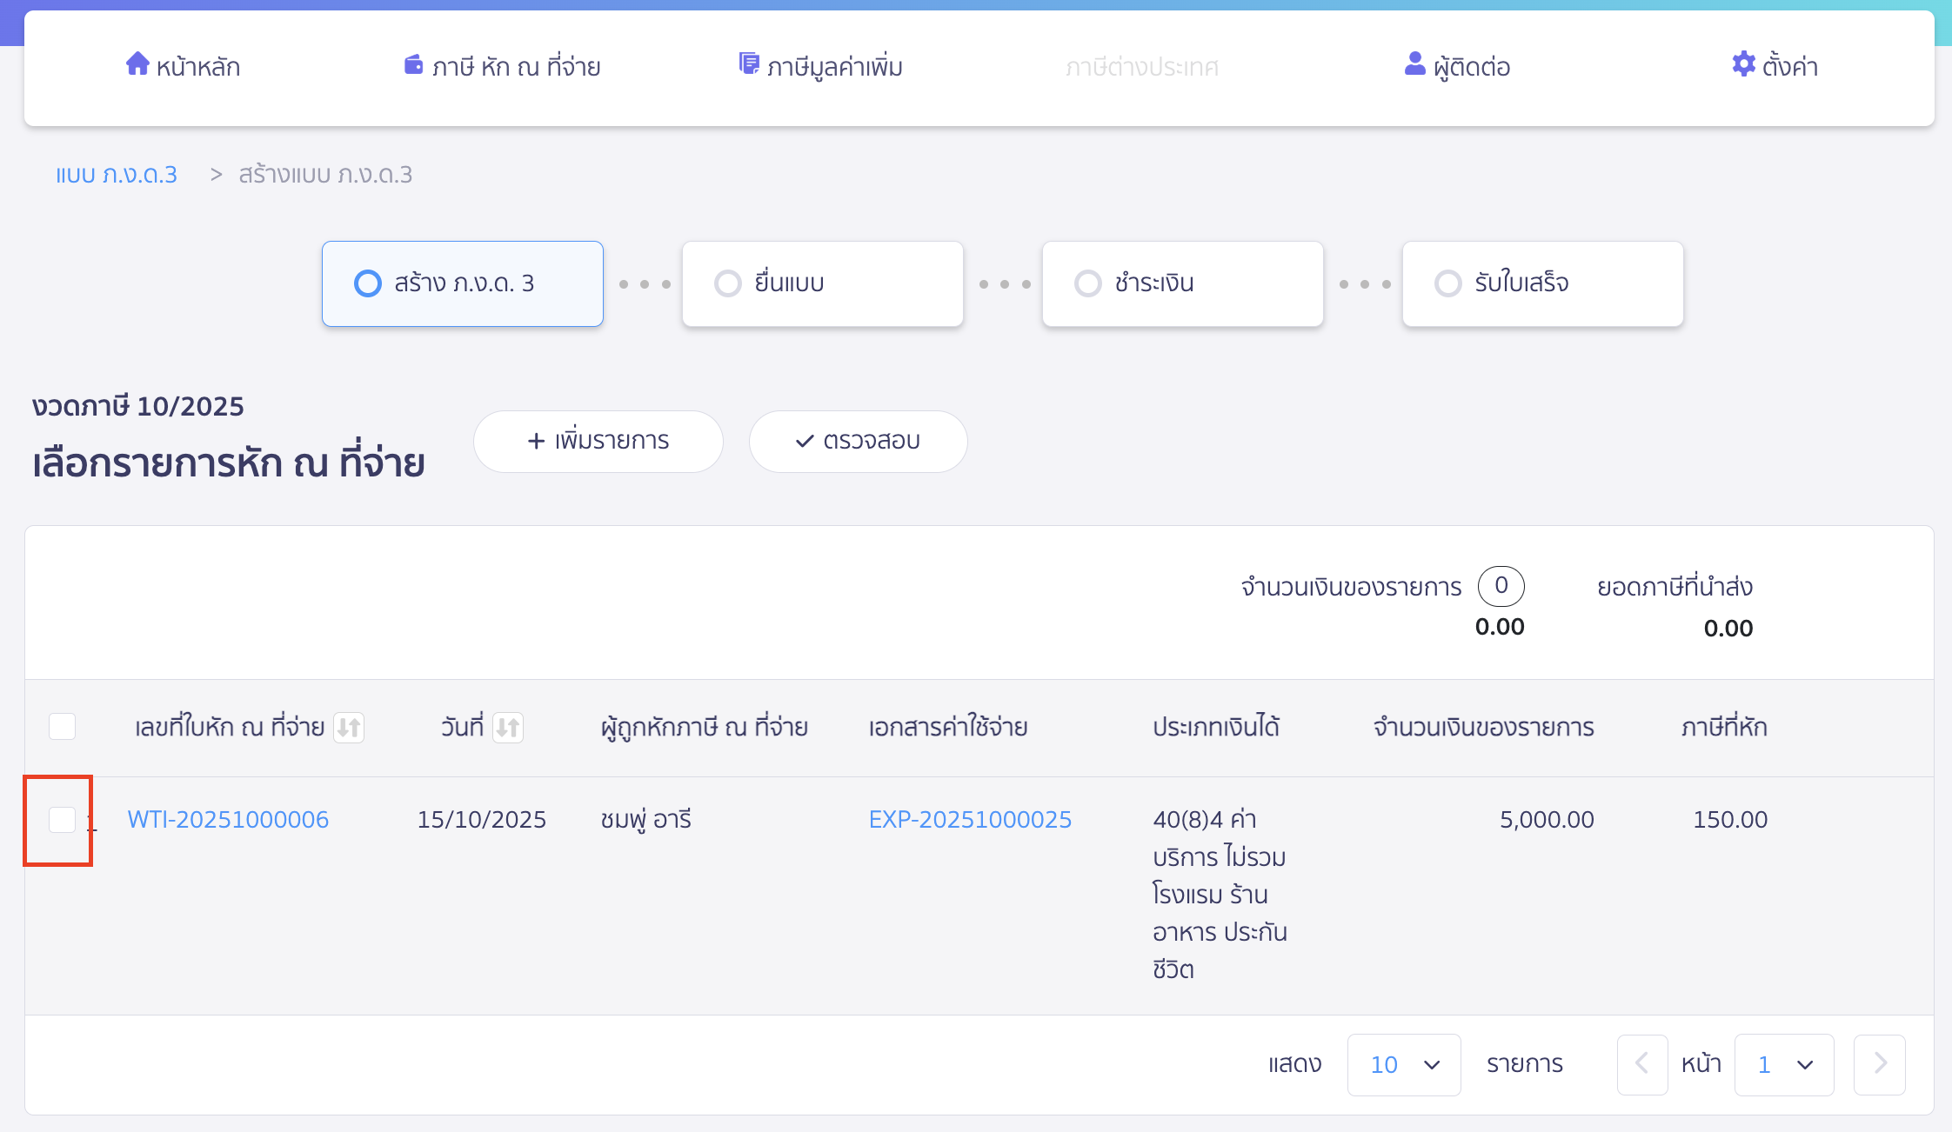The width and height of the screenshot is (1952, 1132).
Task: Click the sort icon on วันที่ column
Action: click(x=510, y=728)
